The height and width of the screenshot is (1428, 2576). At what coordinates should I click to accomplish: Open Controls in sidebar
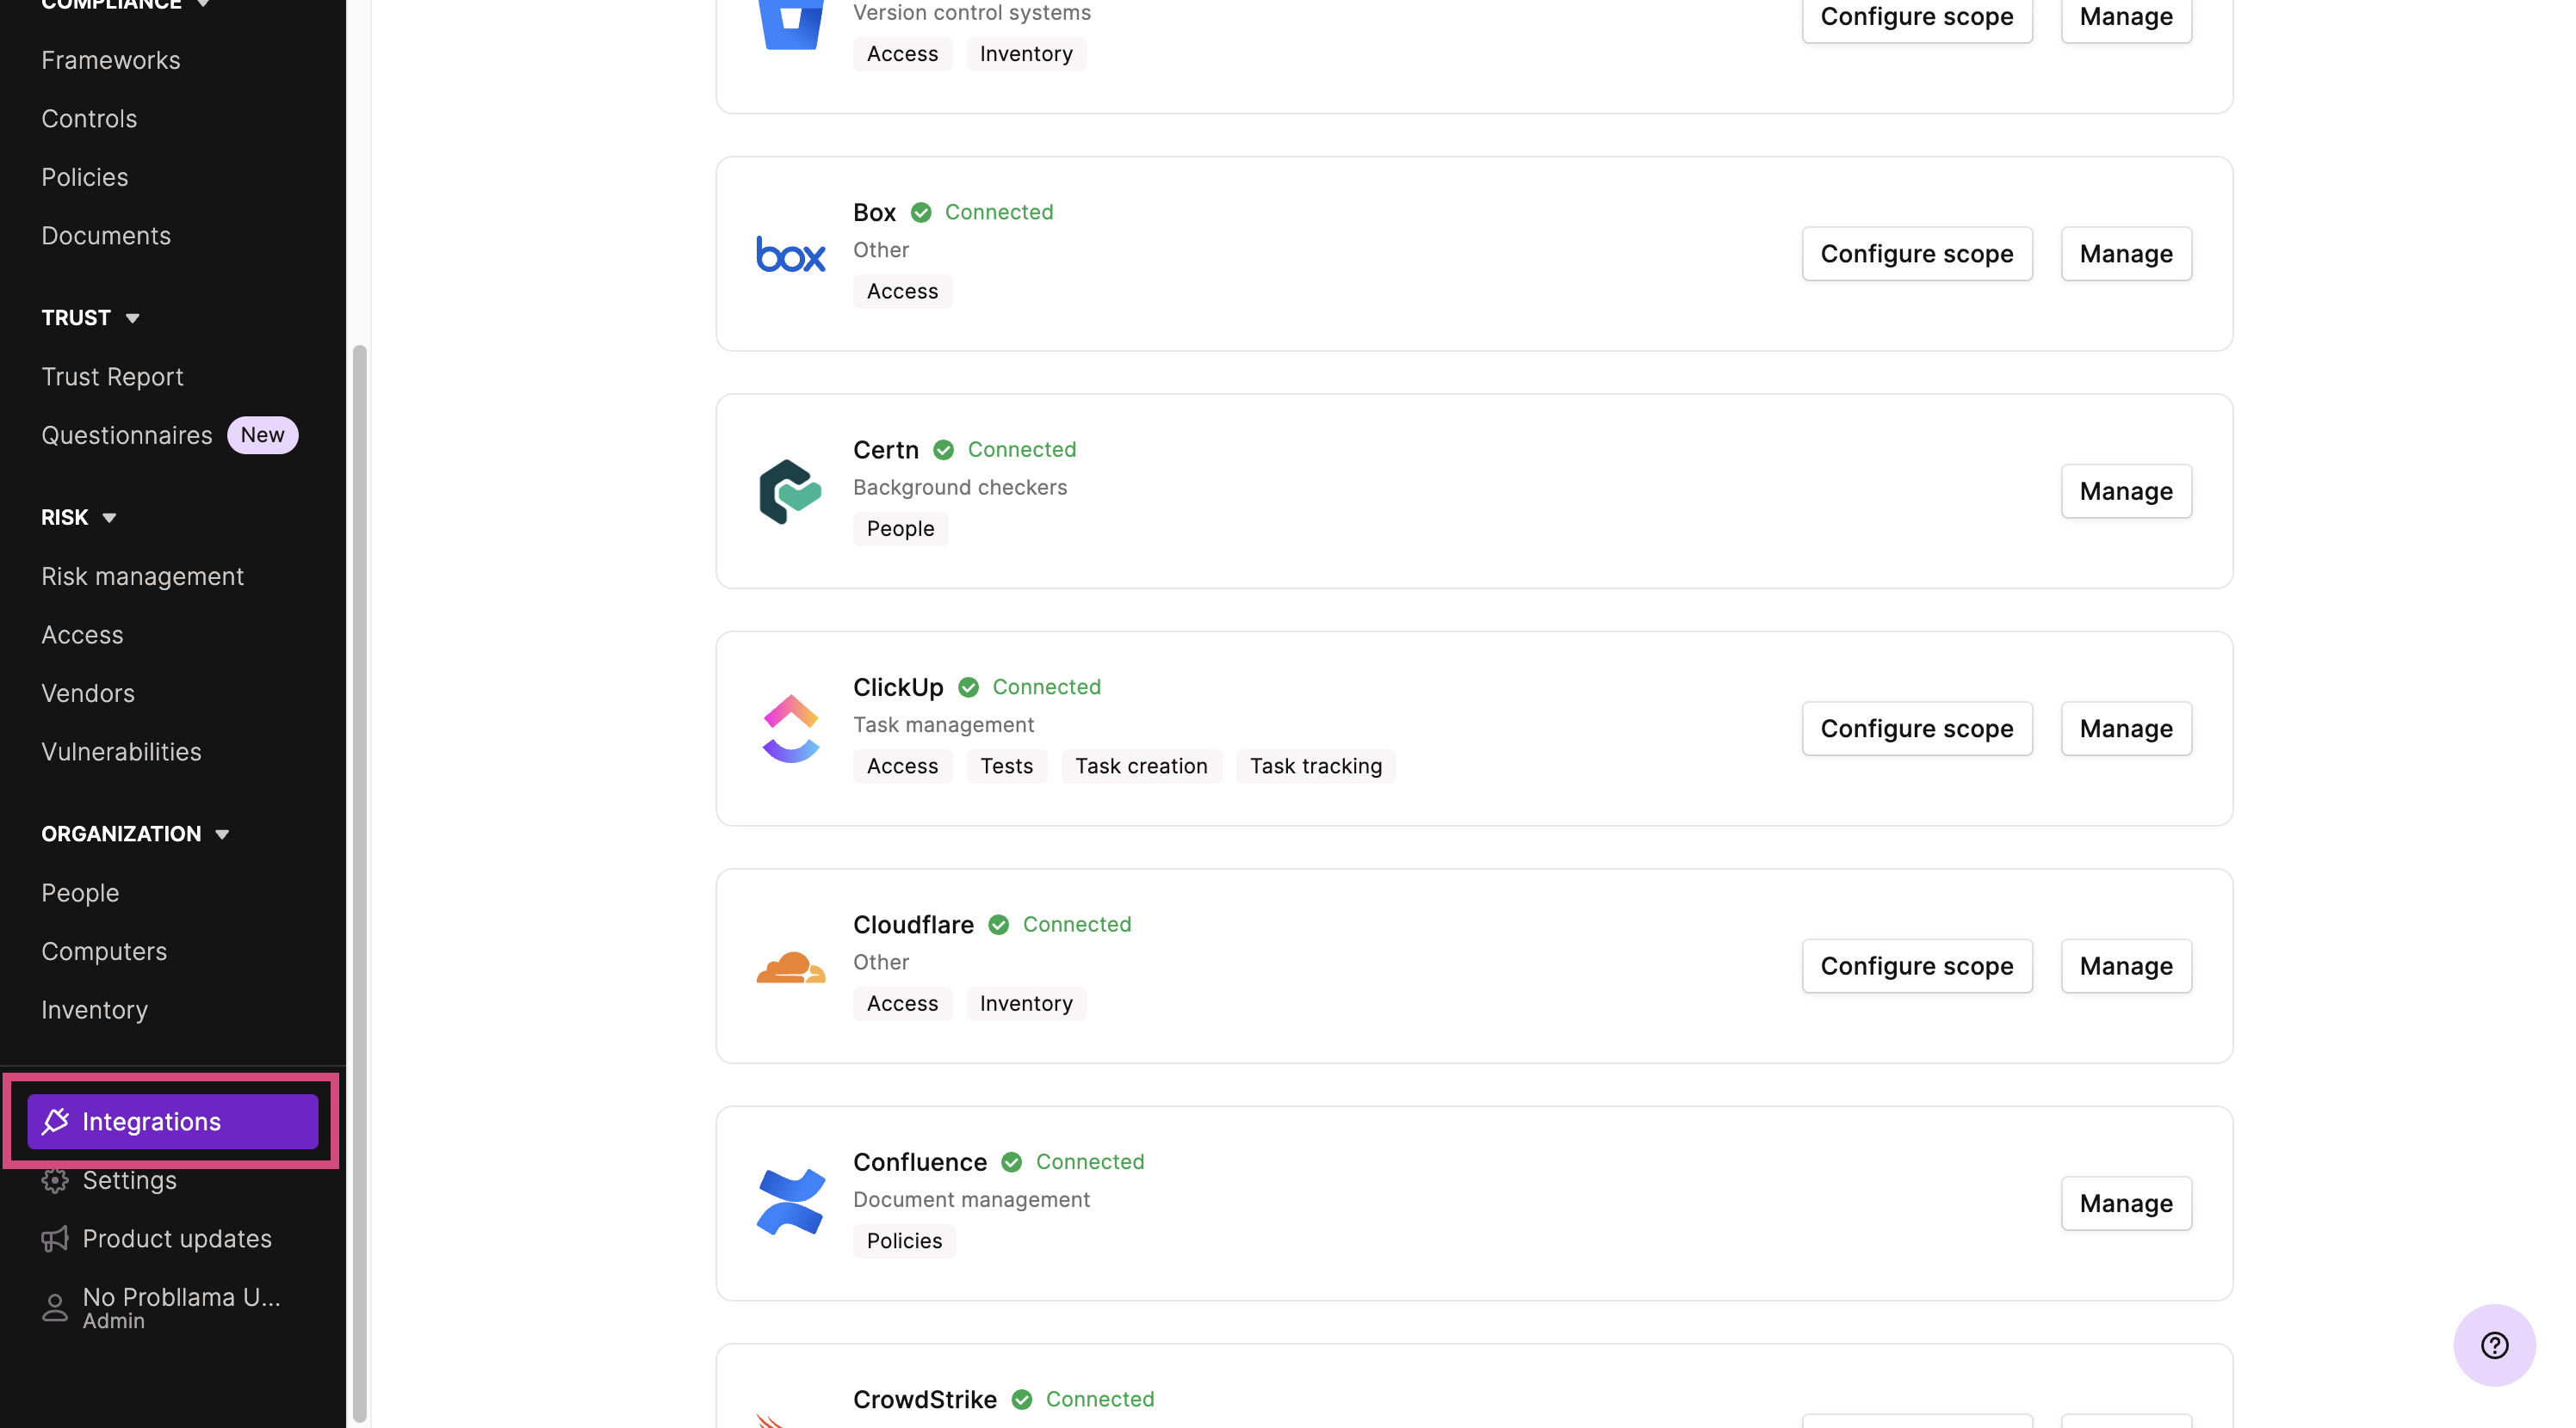point(89,119)
